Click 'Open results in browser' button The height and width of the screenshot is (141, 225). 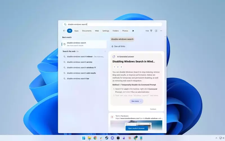click(x=137, y=128)
